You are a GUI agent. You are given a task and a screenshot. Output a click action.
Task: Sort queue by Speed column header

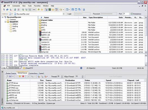[x=115, y=80]
